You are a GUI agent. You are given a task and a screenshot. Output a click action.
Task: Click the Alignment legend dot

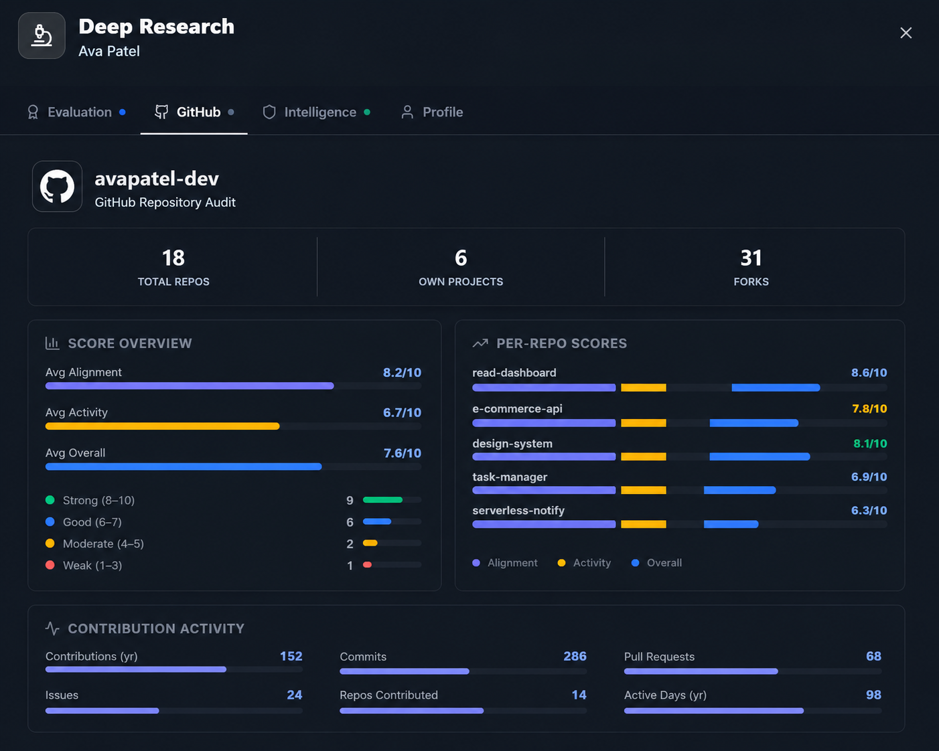(x=476, y=563)
